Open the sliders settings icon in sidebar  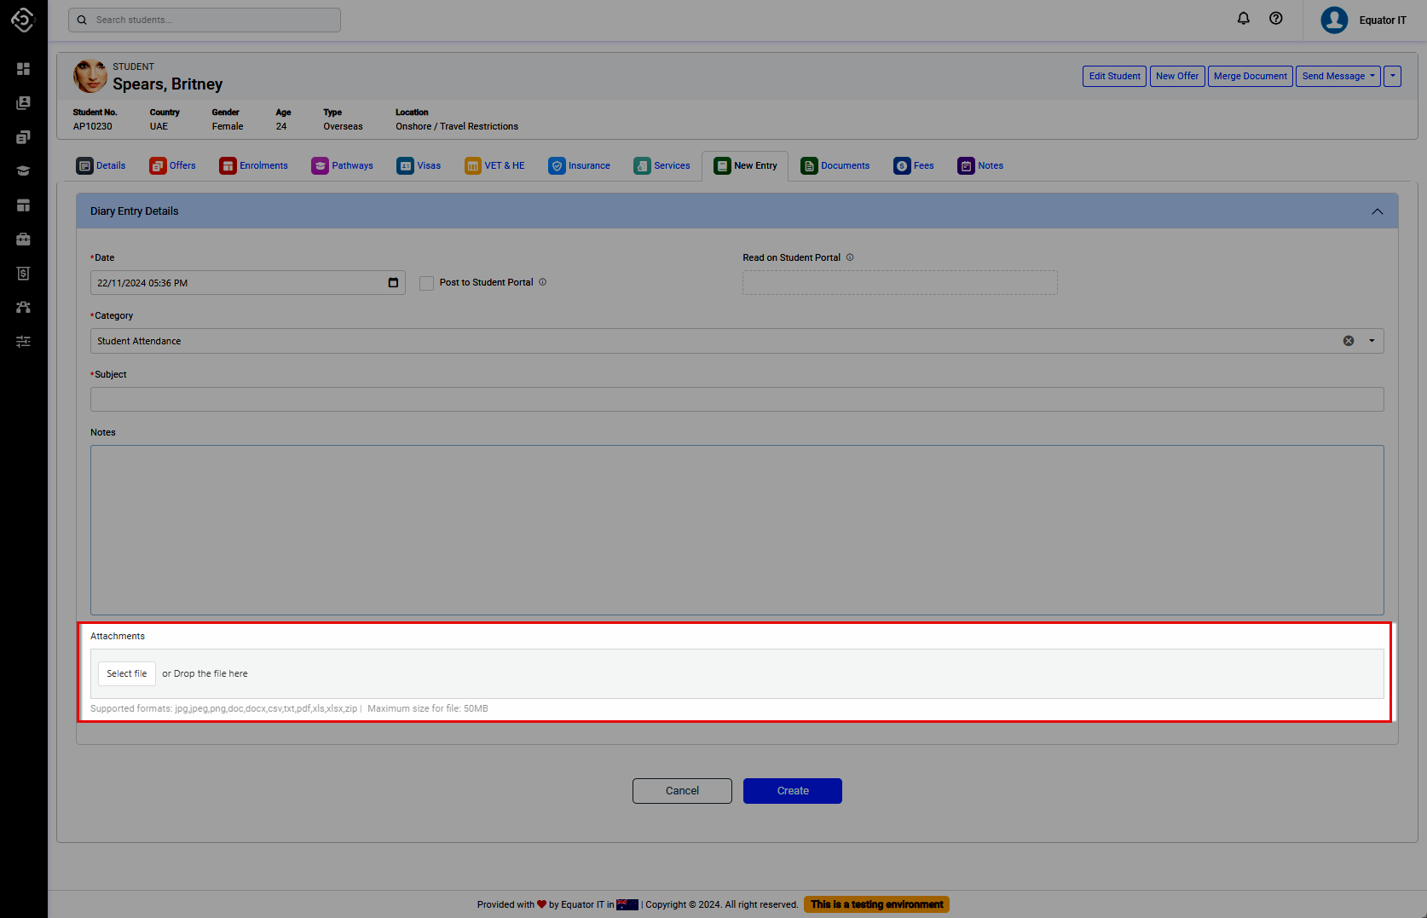(23, 341)
